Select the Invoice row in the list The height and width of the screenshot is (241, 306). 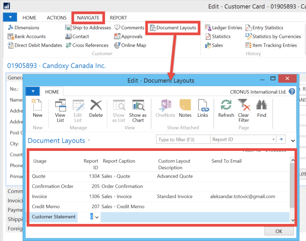[39, 196]
